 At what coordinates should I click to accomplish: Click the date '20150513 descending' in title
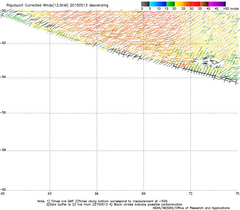tap(89, 5)
